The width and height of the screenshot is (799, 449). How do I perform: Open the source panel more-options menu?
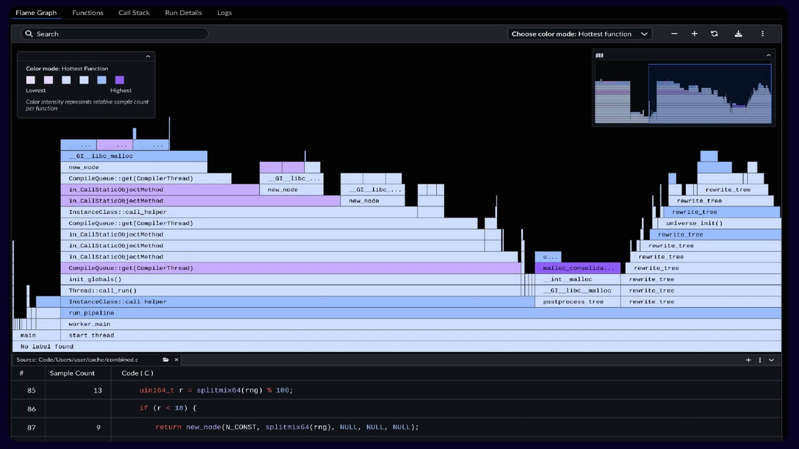click(x=760, y=360)
